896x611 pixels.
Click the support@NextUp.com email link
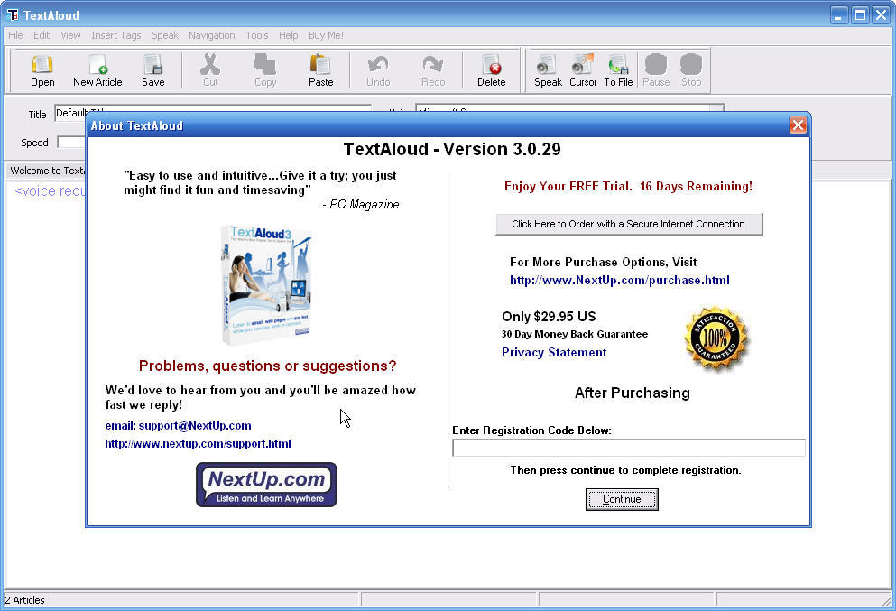[x=179, y=426]
